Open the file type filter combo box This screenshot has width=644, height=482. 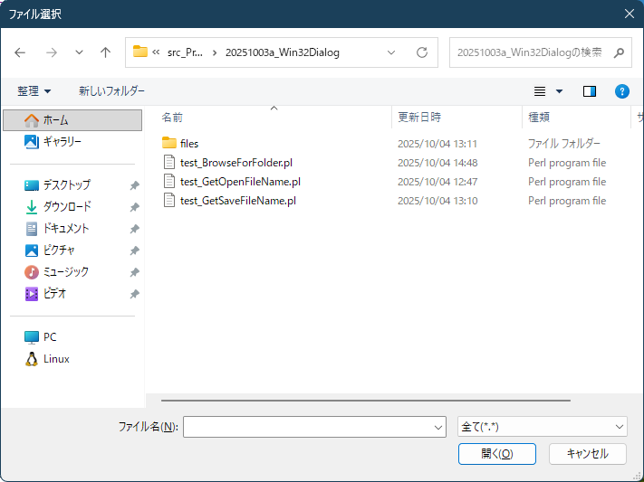click(x=543, y=427)
